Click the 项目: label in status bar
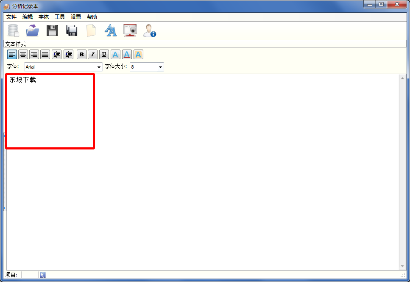Viewport: 410px width, 282px height. [11, 275]
